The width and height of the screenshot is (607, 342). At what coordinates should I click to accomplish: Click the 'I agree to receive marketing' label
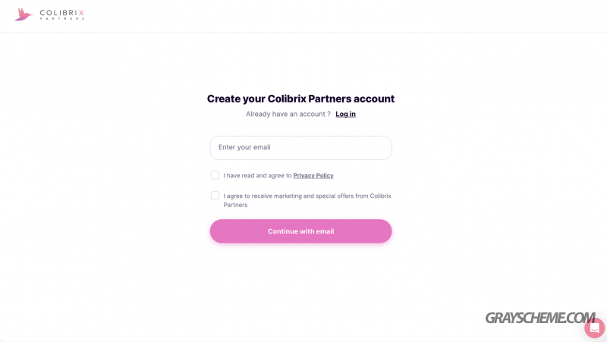click(x=307, y=200)
